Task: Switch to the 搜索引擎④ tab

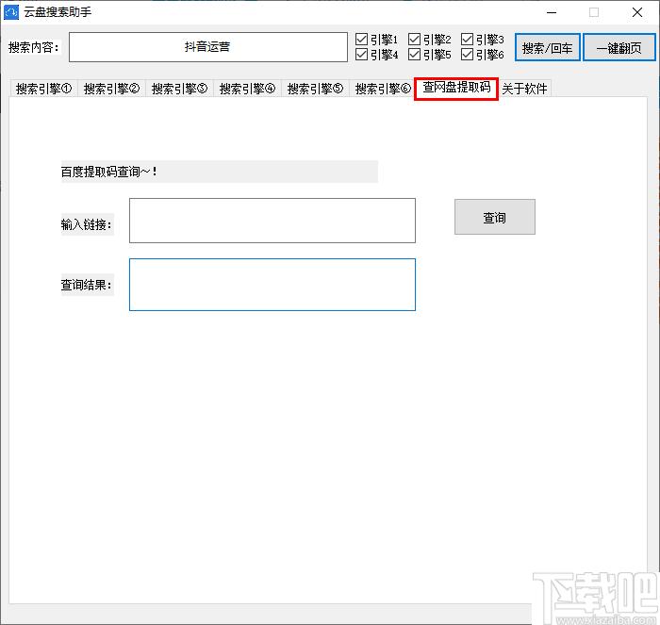Action: (247, 89)
